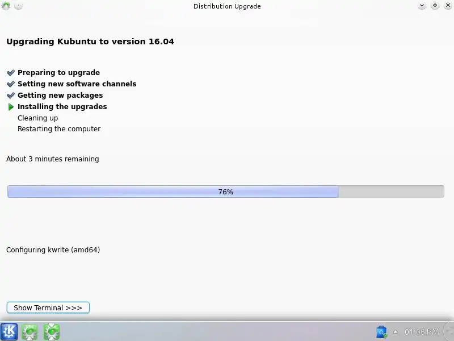
Task: Click the 01:06 PM clock
Action: pos(422,332)
